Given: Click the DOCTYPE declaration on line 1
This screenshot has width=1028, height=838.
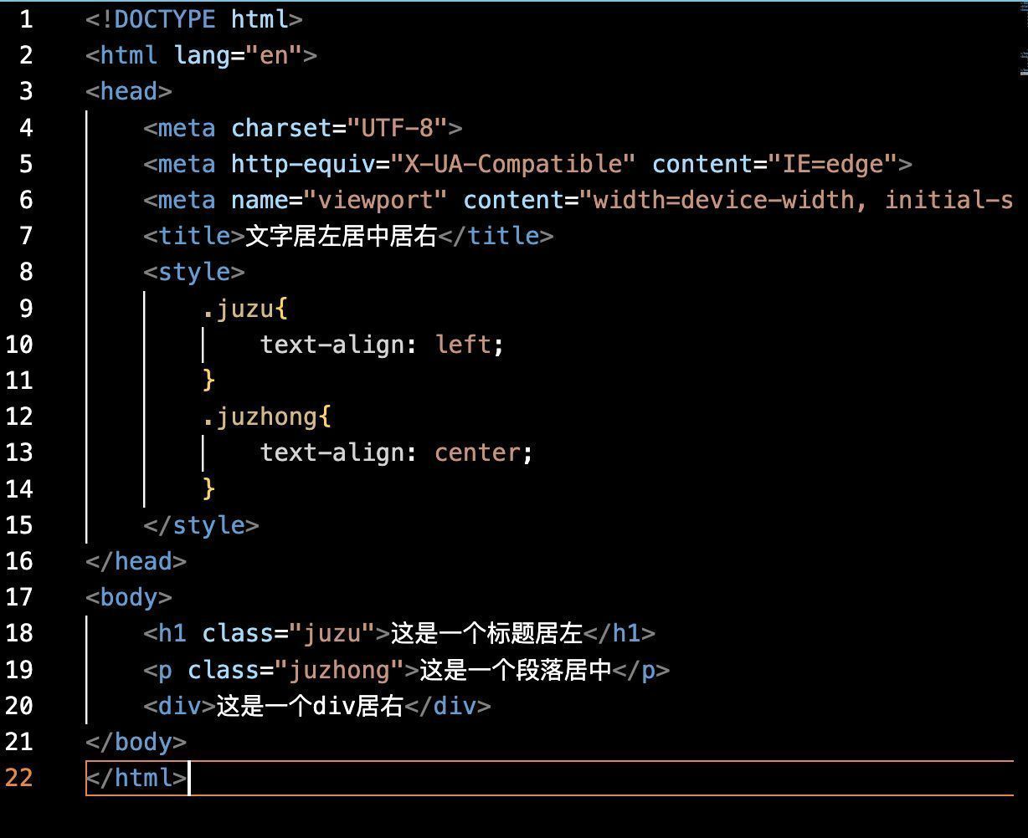Looking at the screenshot, I should (193, 19).
